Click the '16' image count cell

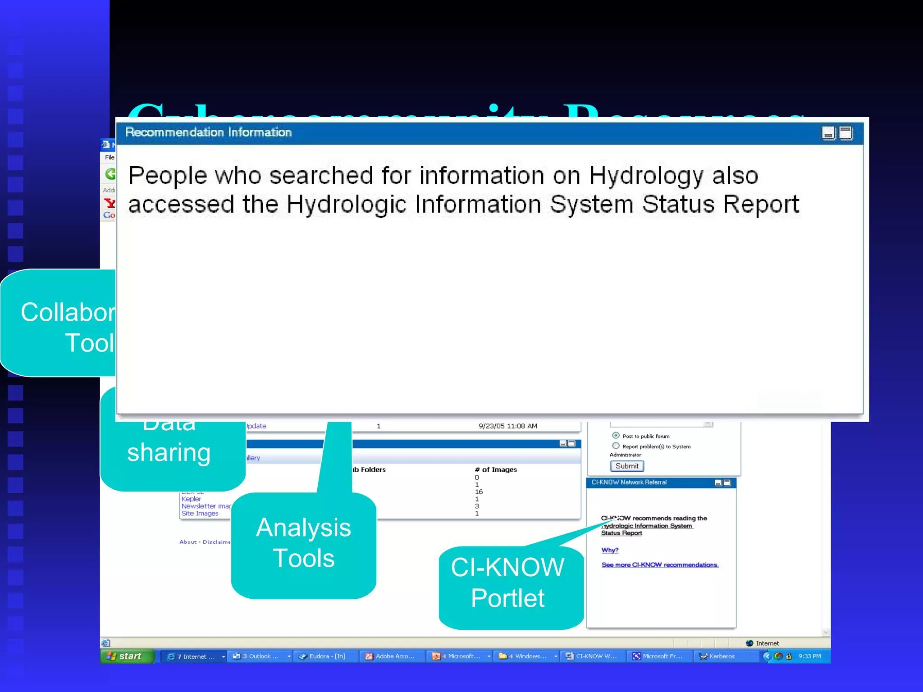[x=479, y=492]
